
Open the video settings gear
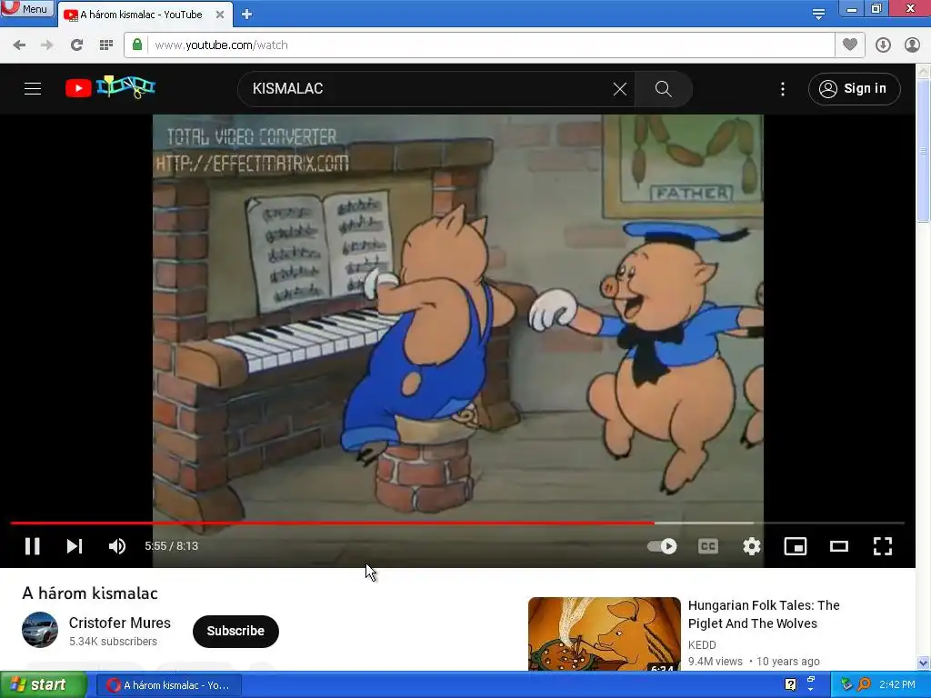pyautogui.click(x=752, y=546)
